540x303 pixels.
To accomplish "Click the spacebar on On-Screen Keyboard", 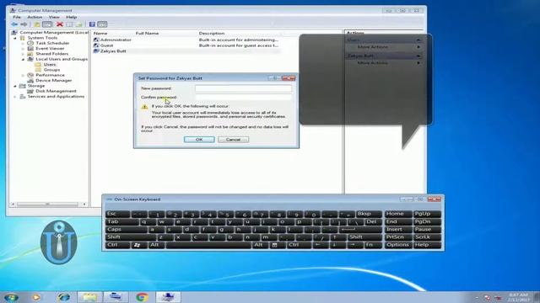I will click(x=208, y=245).
